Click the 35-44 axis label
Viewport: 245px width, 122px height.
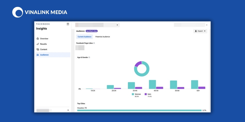[135, 91]
